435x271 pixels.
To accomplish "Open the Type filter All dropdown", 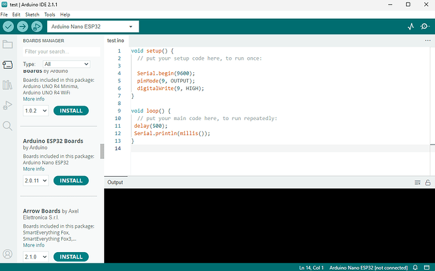I will [67, 64].
